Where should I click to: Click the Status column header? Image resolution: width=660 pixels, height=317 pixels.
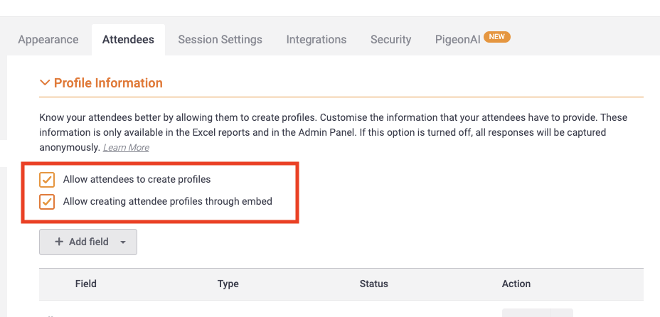point(374,284)
